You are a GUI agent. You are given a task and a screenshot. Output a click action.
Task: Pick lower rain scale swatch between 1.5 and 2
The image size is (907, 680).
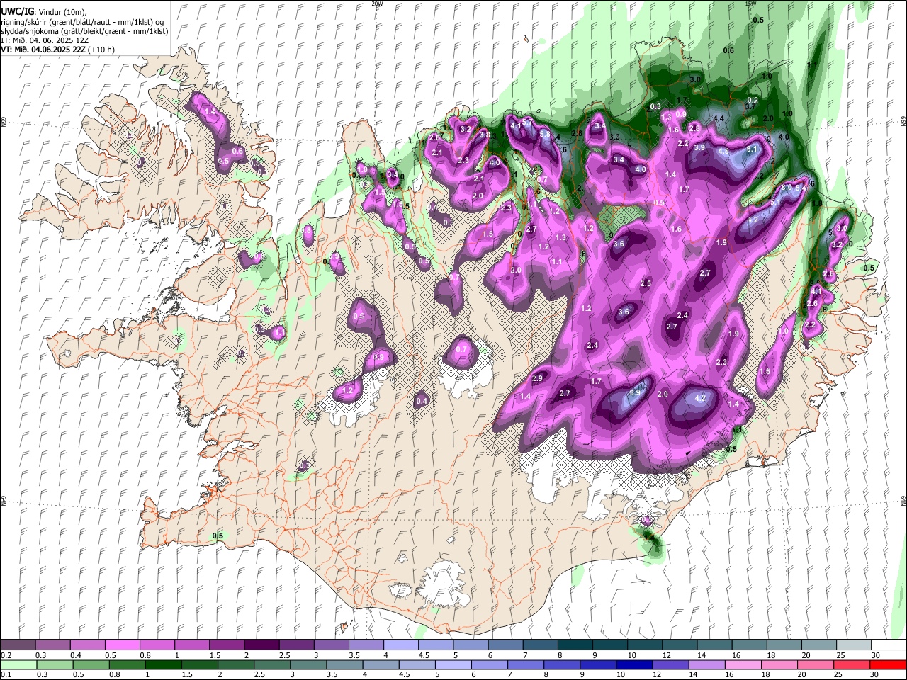pyautogui.click(x=201, y=664)
